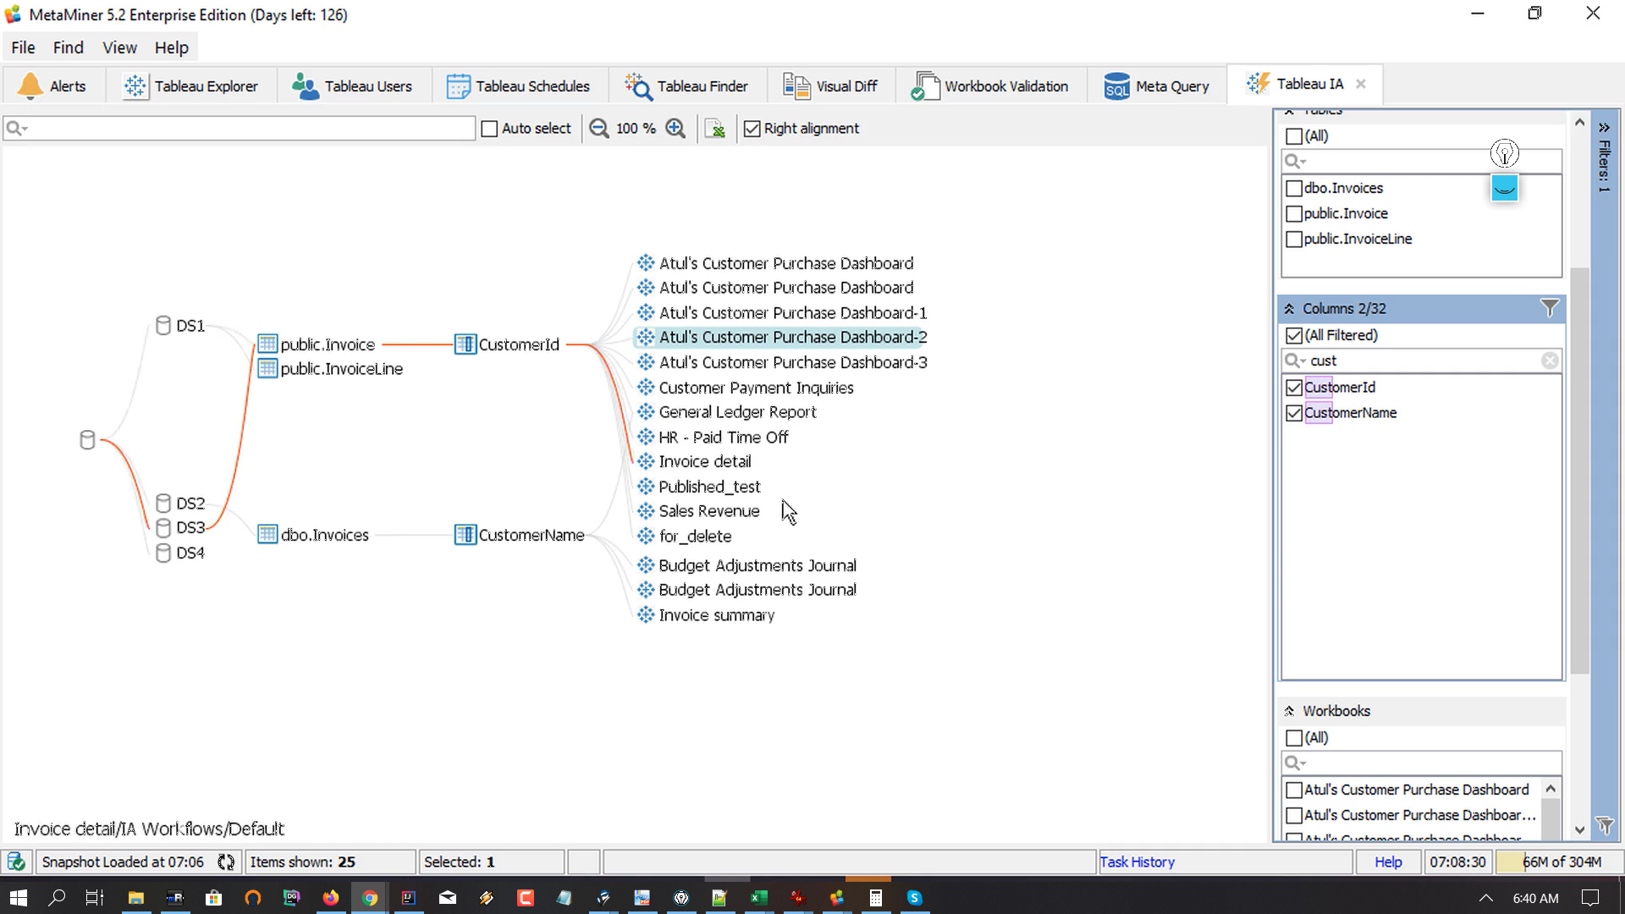Uncheck the (All Filtered) columns checkbox
The image size is (1625, 914).
click(1293, 336)
